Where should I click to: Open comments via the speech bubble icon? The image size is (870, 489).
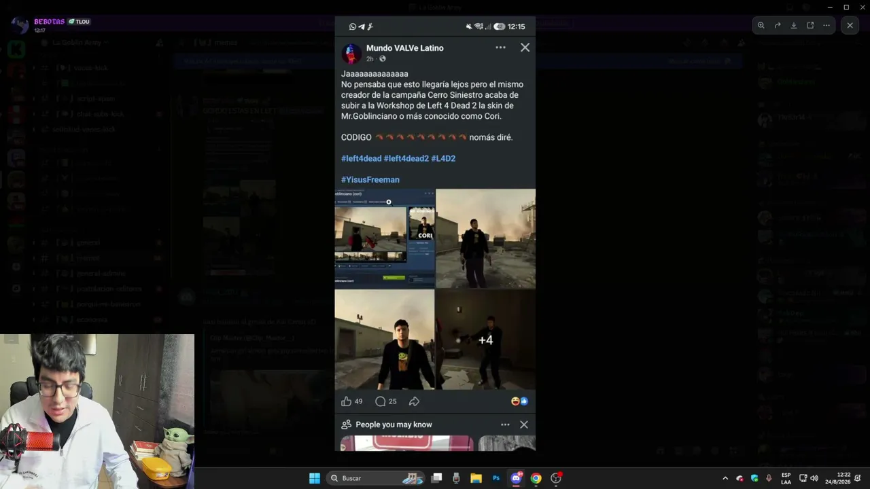[x=381, y=401]
